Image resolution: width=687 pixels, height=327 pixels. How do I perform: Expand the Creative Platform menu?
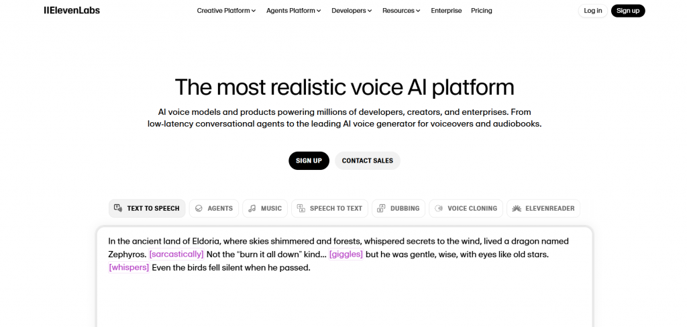pos(226,11)
